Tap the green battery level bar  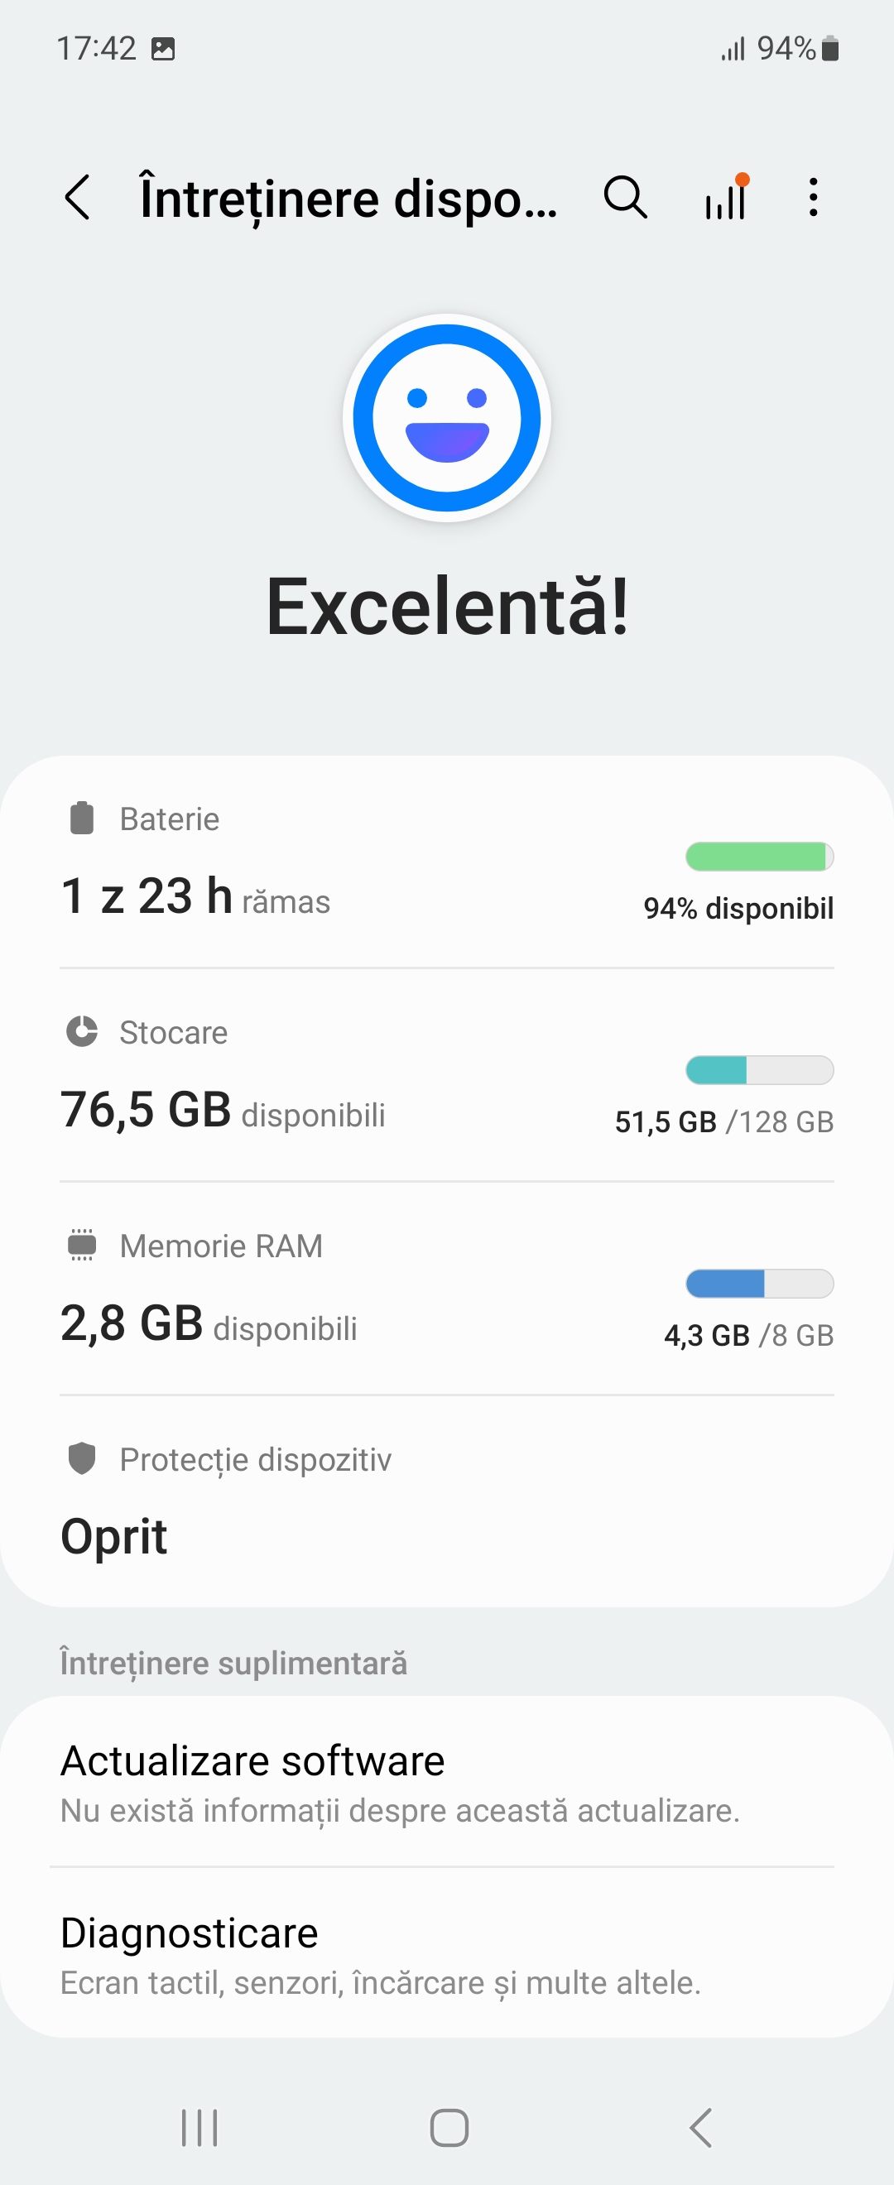[760, 857]
